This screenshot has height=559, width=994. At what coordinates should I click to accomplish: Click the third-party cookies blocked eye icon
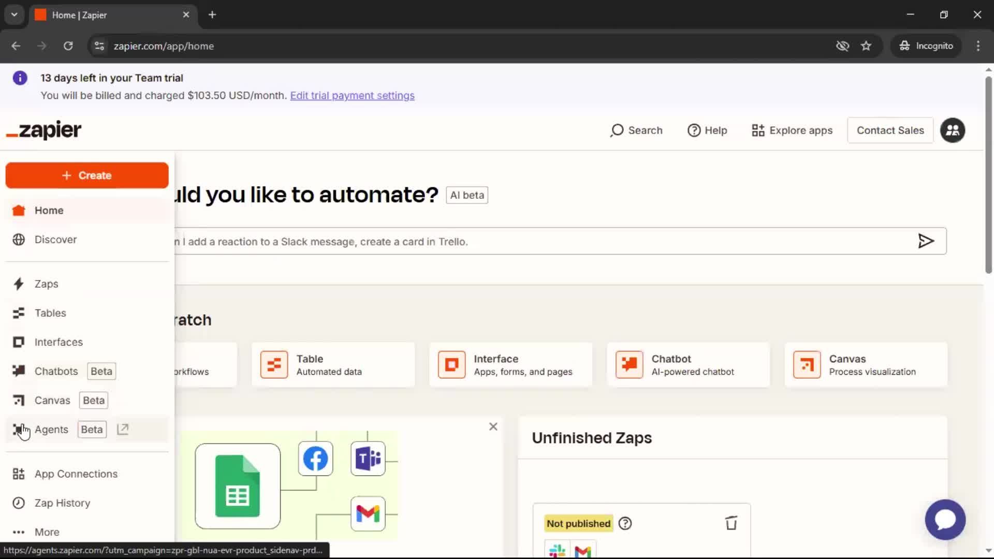coord(842,46)
